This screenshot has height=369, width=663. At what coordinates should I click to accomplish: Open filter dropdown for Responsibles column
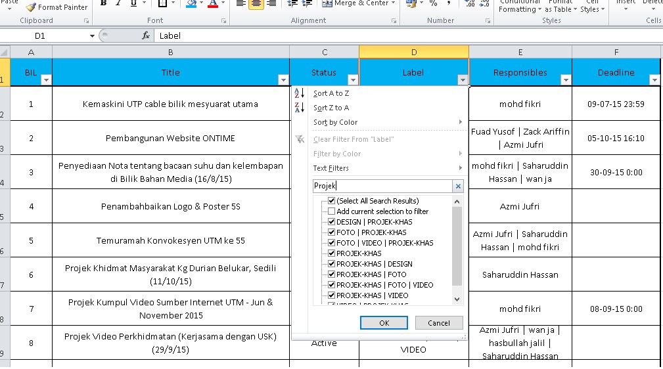tap(566, 80)
